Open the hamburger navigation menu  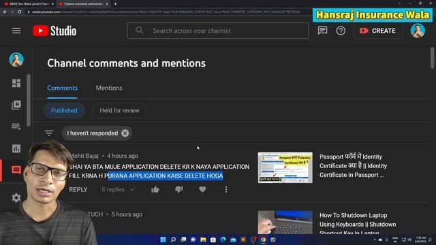click(x=16, y=31)
